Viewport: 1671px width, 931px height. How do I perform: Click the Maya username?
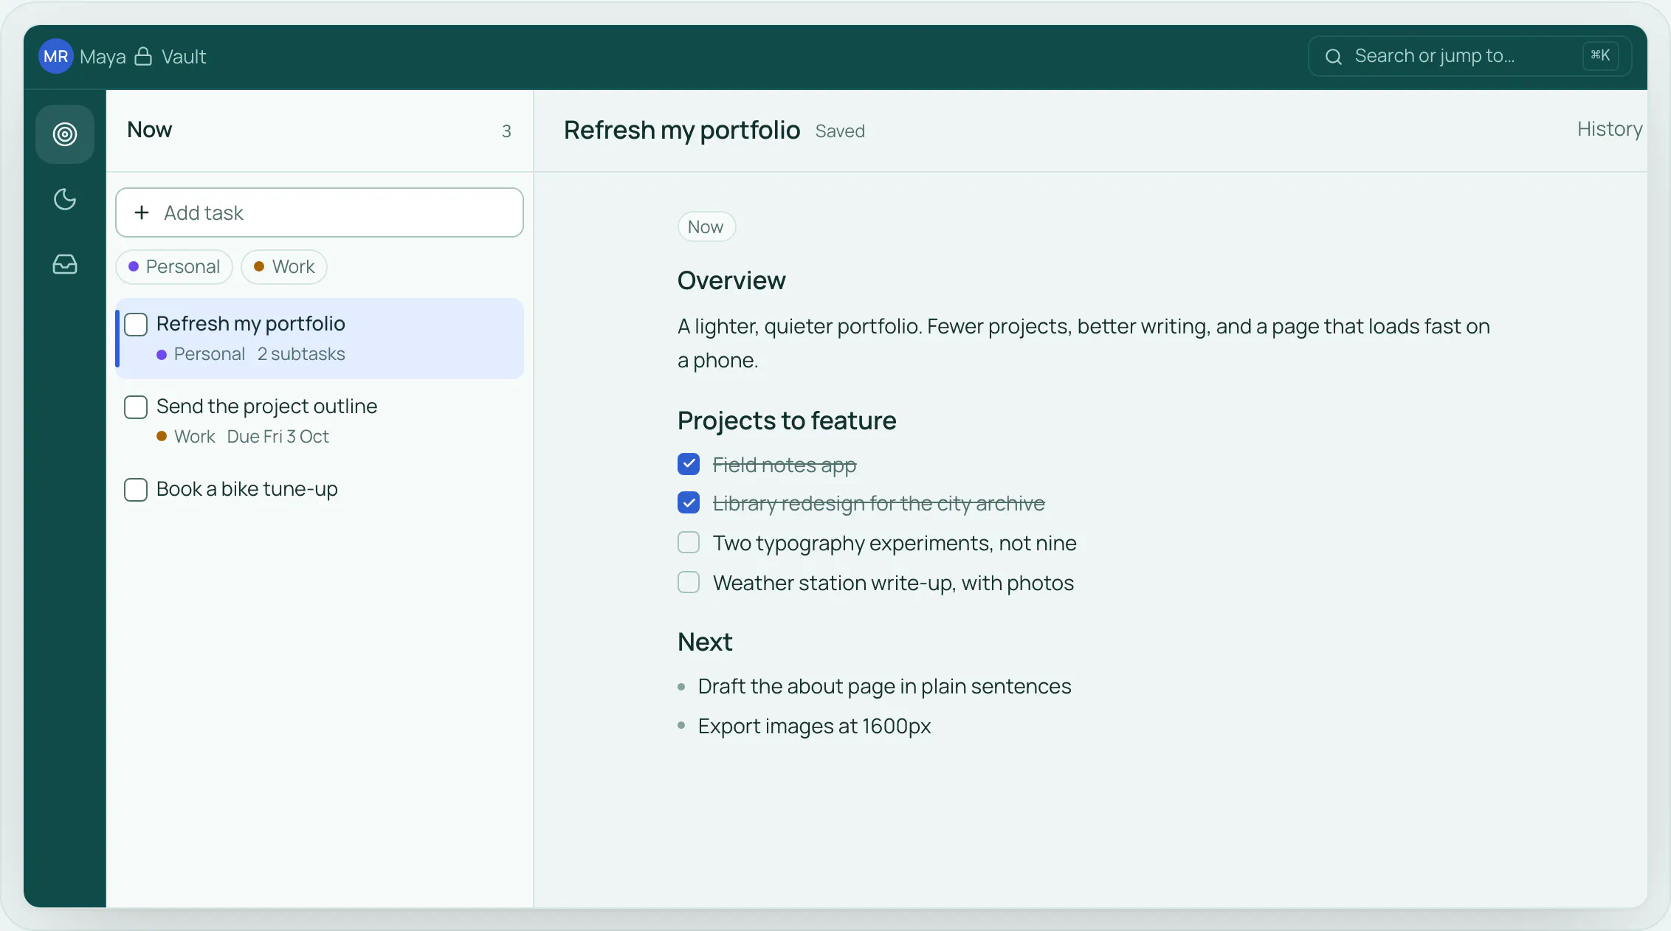pyautogui.click(x=103, y=57)
